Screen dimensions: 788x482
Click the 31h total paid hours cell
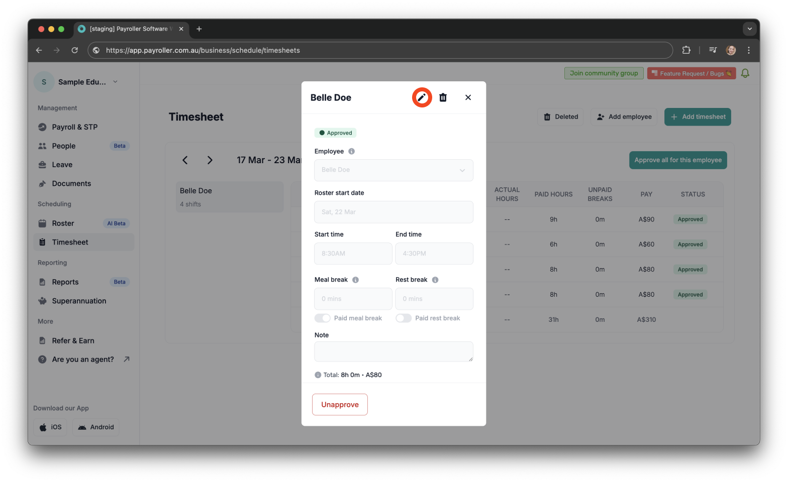click(x=553, y=320)
